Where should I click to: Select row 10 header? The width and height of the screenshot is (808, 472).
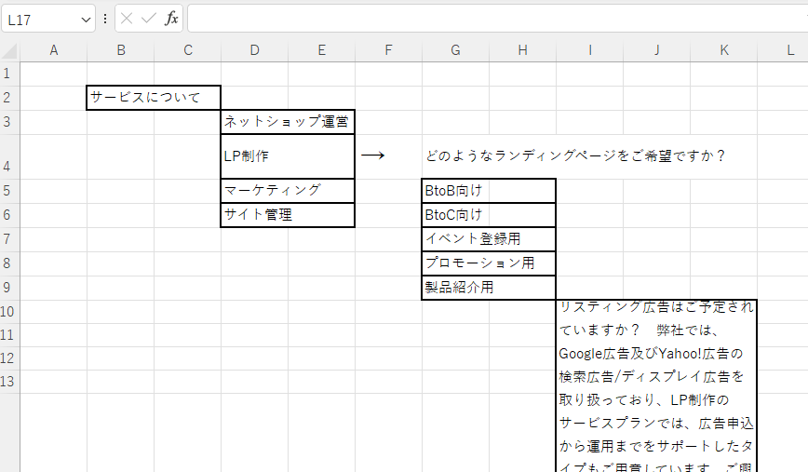tap(9, 311)
